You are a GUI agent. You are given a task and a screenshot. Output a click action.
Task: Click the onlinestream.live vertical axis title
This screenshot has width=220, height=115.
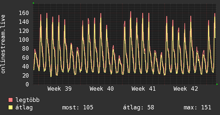coord(3,44)
